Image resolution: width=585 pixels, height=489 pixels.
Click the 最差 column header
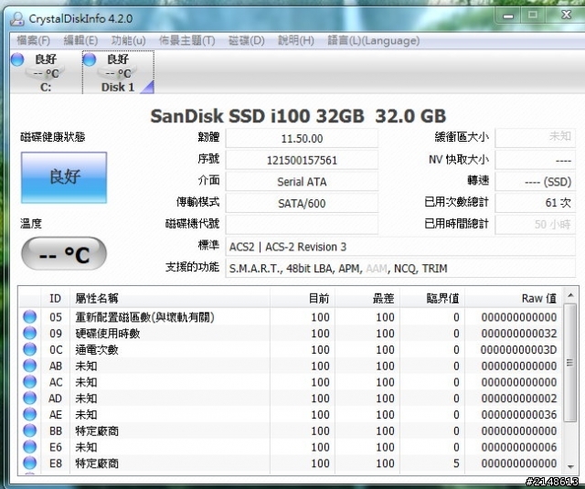point(367,298)
